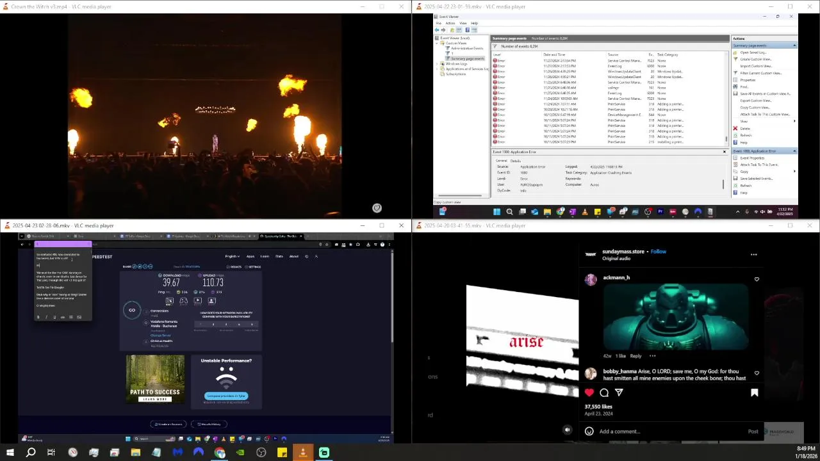The height and width of the screenshot is (461, 820).
Task: Close the Event 1000 details pane with X
Action: pos(725,152)
